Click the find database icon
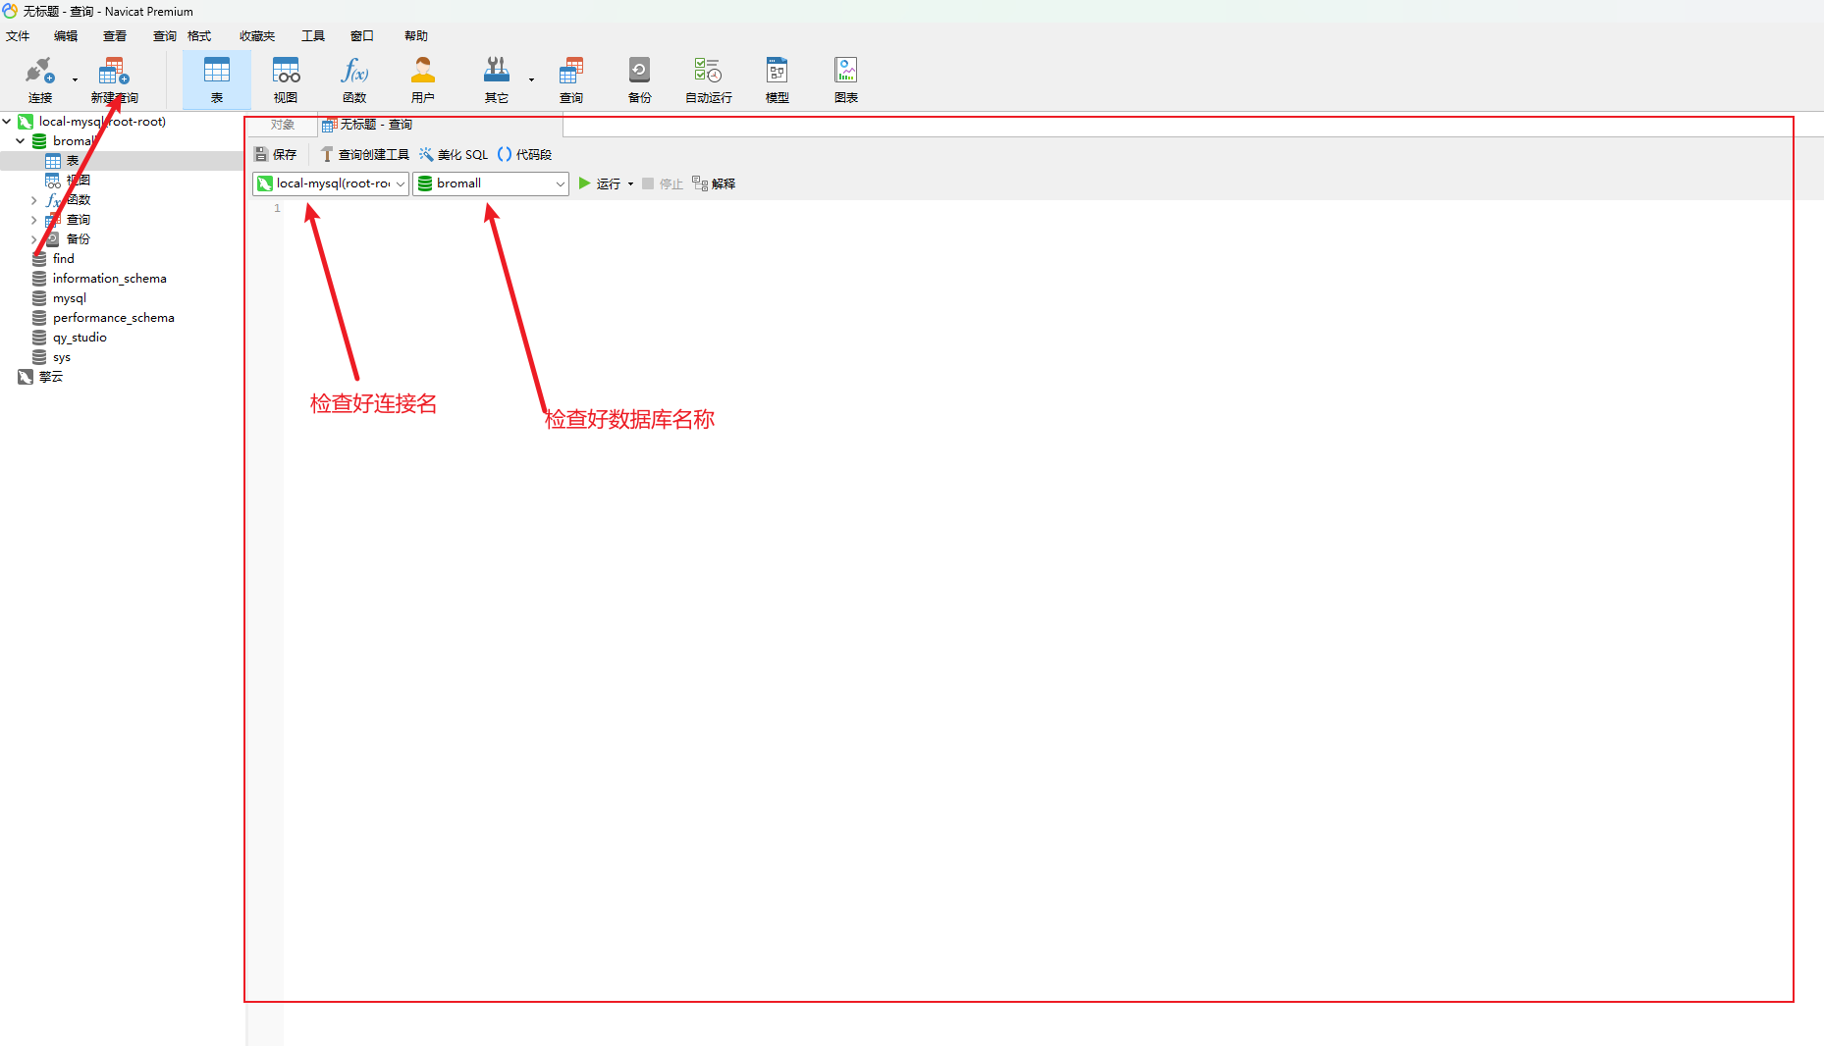1824x1046 pixels. coord(39,259)
